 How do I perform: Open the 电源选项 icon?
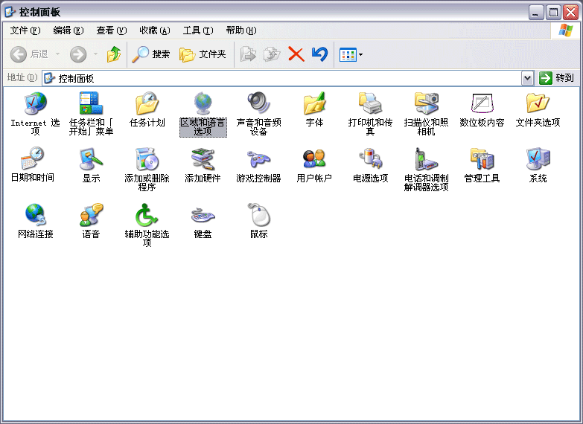pyautogui.click(x=370, y=159)
